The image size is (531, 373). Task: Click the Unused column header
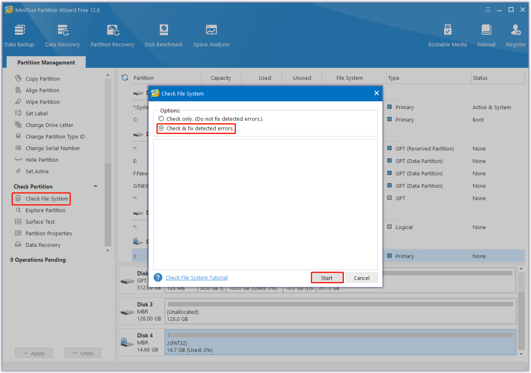click(x=302, y=78)
